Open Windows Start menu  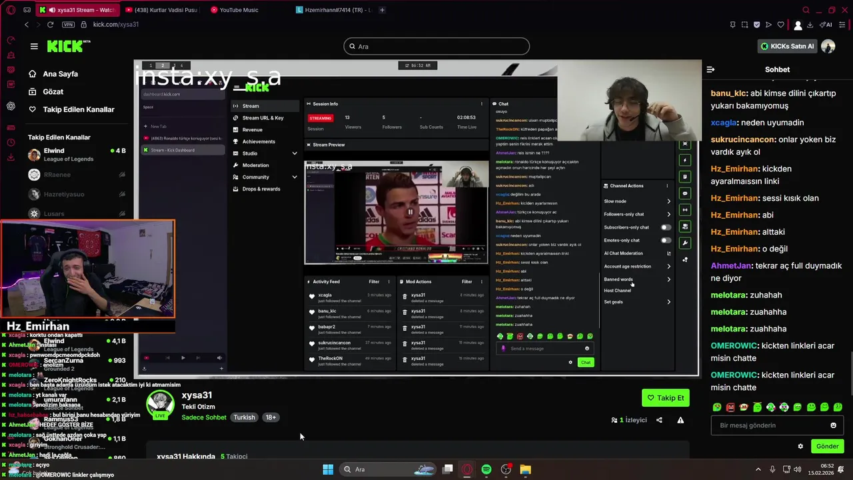pos(328,469)
